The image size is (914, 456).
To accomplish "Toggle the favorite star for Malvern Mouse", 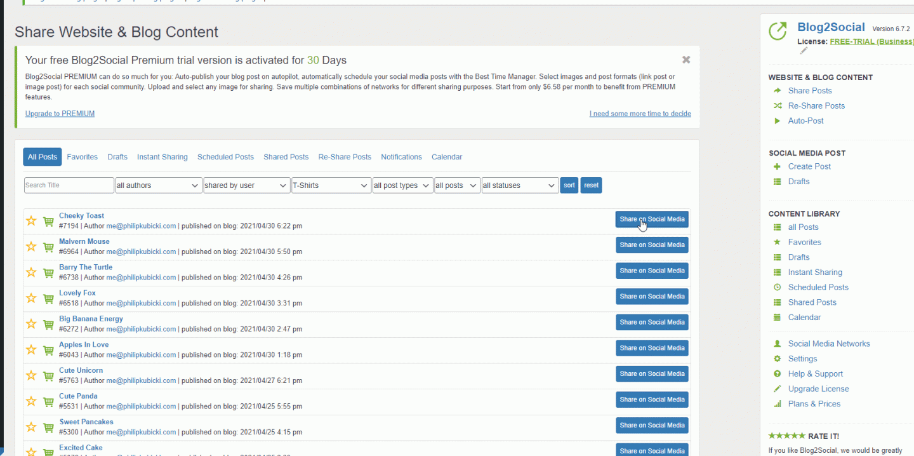I will [31, 247].
